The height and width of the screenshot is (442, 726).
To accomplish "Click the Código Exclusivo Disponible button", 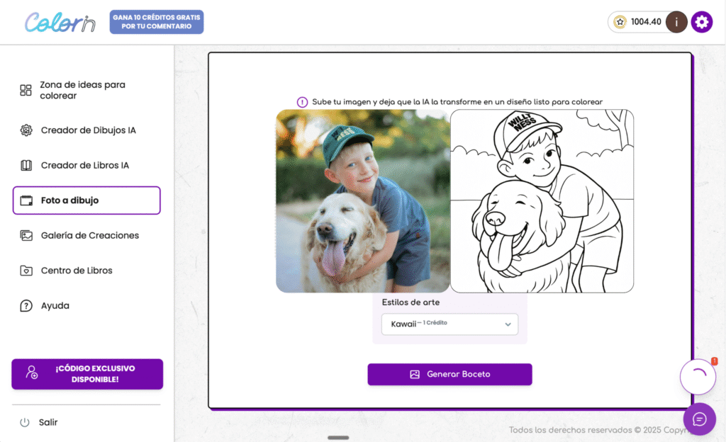I will (x=87, y=374).
